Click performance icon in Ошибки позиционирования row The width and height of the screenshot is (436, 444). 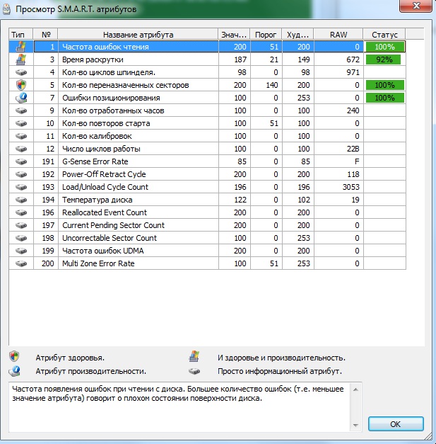pyautogui.click(x=21, y=98)
